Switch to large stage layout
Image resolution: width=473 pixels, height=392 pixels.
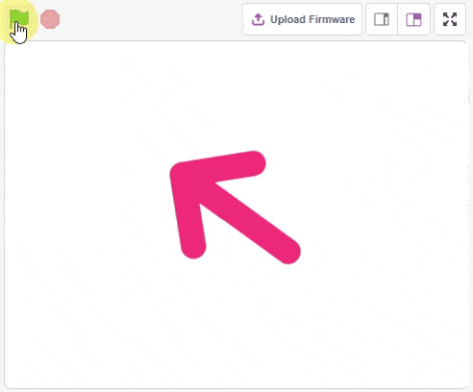click(x=413, y=19)
